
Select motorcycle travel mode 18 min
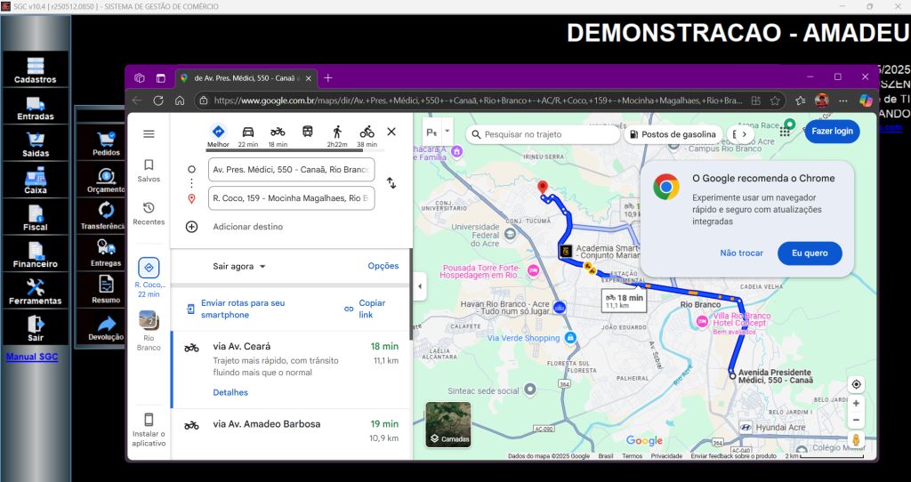pos(278,136)
